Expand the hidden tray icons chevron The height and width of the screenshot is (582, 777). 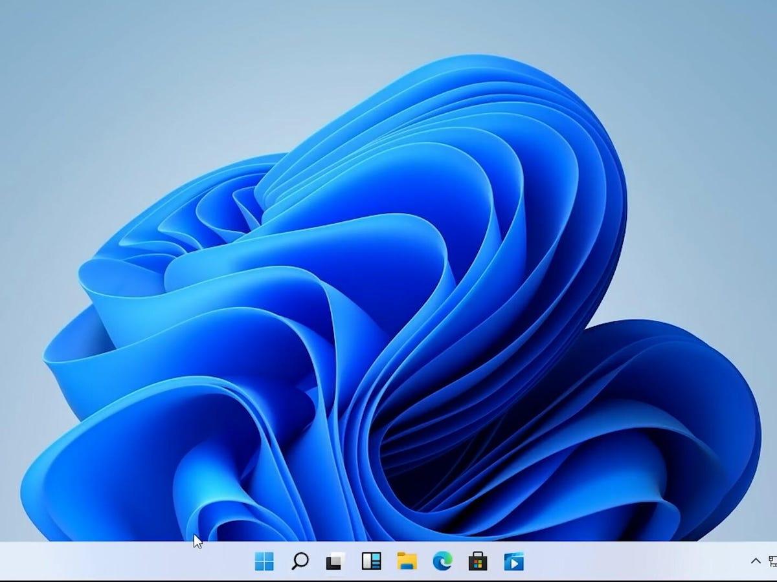pos(756,561)
